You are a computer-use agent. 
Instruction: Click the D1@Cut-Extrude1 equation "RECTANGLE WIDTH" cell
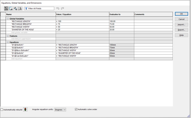(82, 56)
